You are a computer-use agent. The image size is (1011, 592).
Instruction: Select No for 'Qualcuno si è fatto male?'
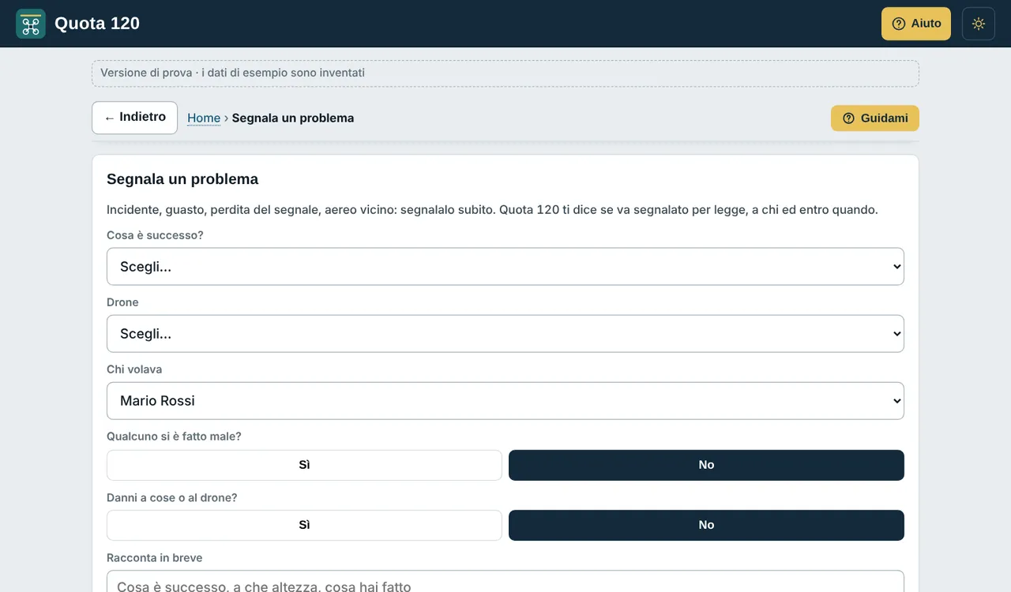click(x=706, y=465)
